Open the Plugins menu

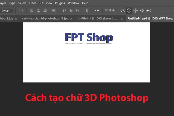click(x=60, y=3)
